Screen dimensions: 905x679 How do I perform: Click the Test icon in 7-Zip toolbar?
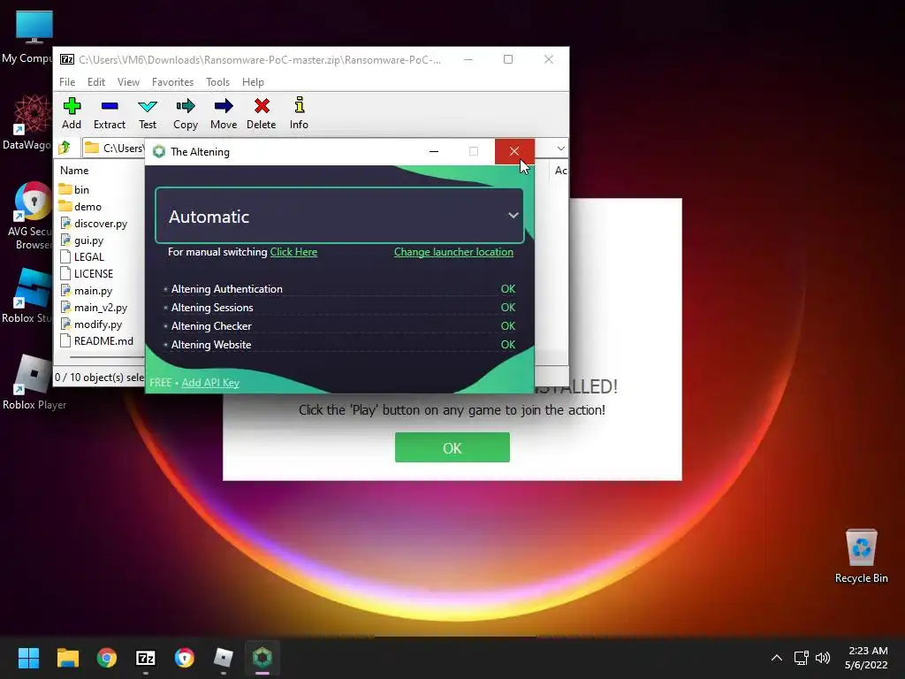[x=148, y=113]
